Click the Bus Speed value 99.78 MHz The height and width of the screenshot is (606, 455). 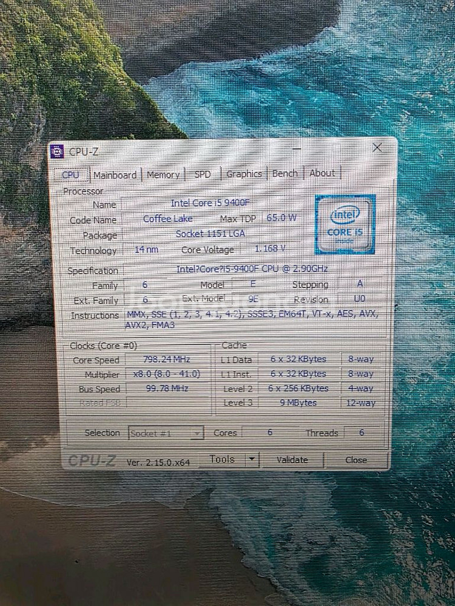coord(167,388)
